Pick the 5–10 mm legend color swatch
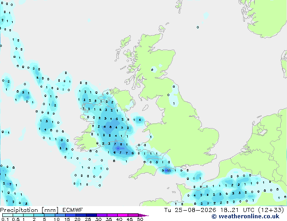Screen dimensions: 287x221 (x=49, y=215)
